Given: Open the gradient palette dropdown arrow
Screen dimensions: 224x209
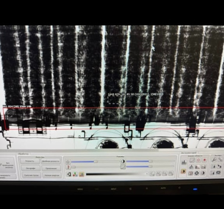Looking at the screenshot, I should coord(147,174).
